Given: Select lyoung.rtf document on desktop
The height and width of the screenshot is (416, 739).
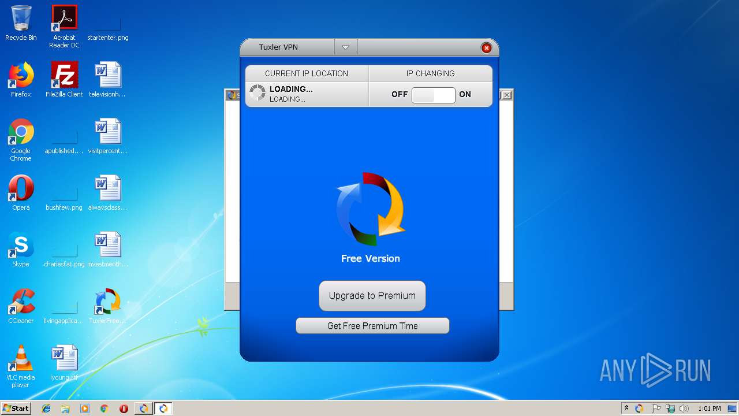Looking at the screenshot, I should [x=64, y=363].
